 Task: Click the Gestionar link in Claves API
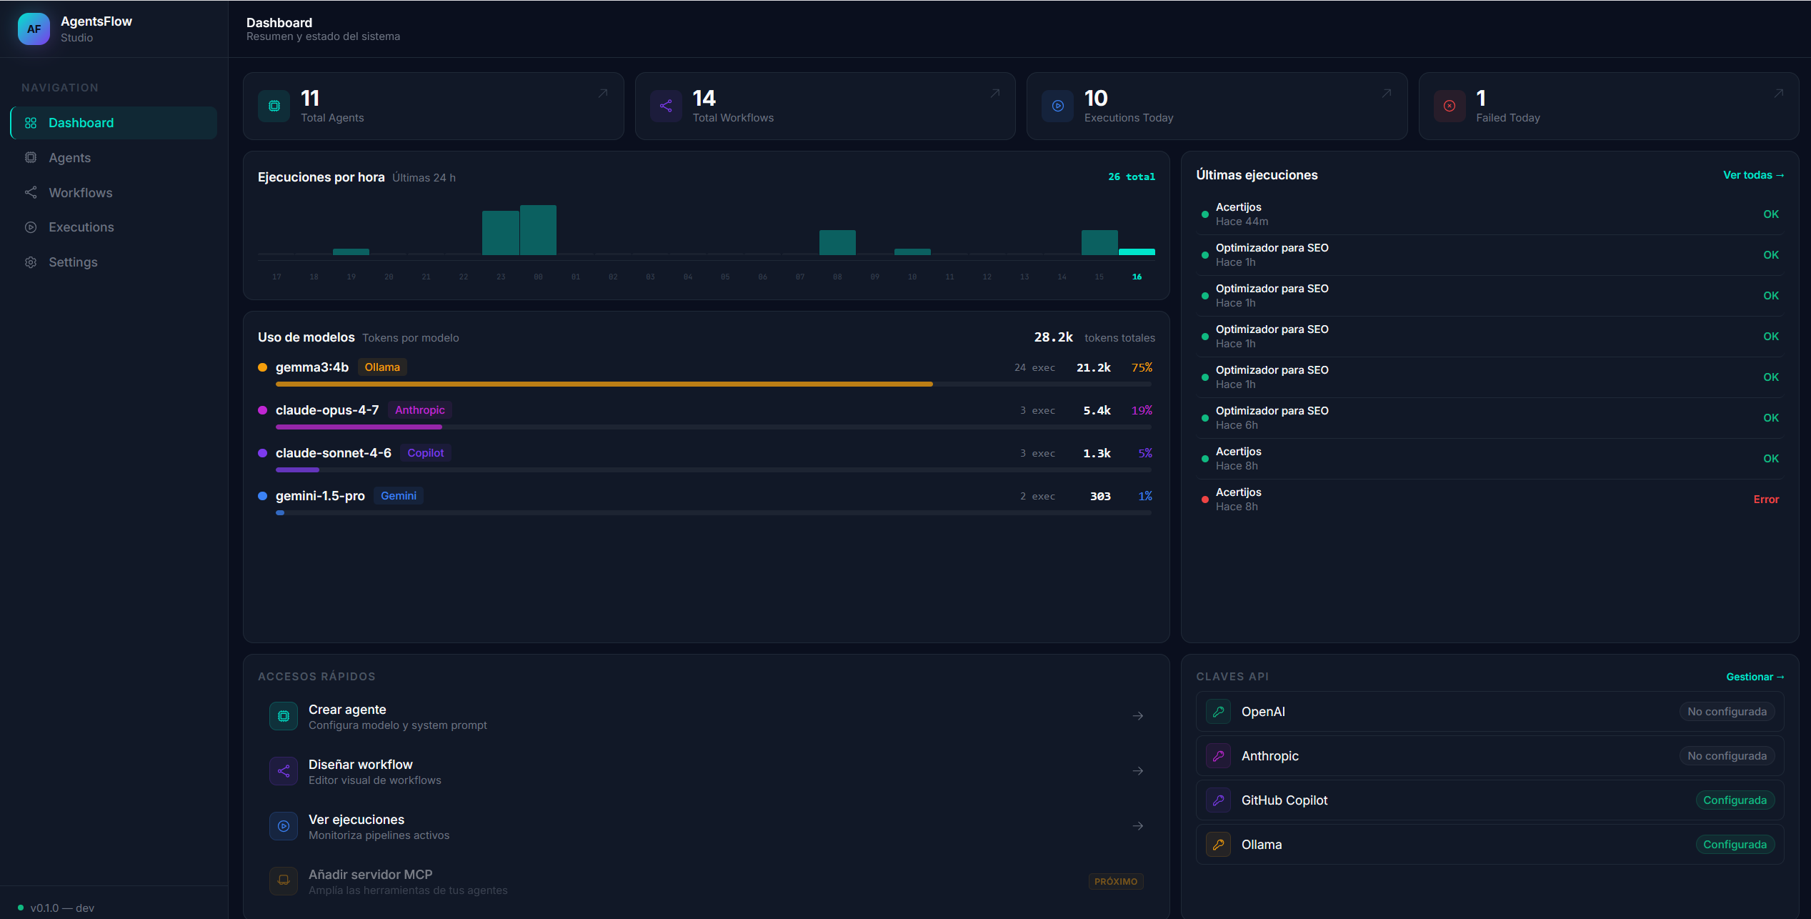tap(1755, 677)
